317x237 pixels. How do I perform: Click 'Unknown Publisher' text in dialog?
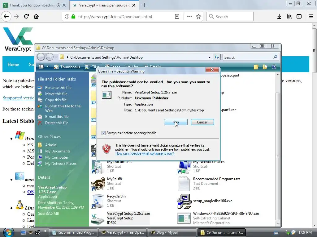point(151,98)
